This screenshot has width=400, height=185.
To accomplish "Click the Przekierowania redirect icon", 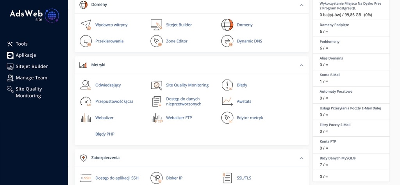I will point(86,41).
